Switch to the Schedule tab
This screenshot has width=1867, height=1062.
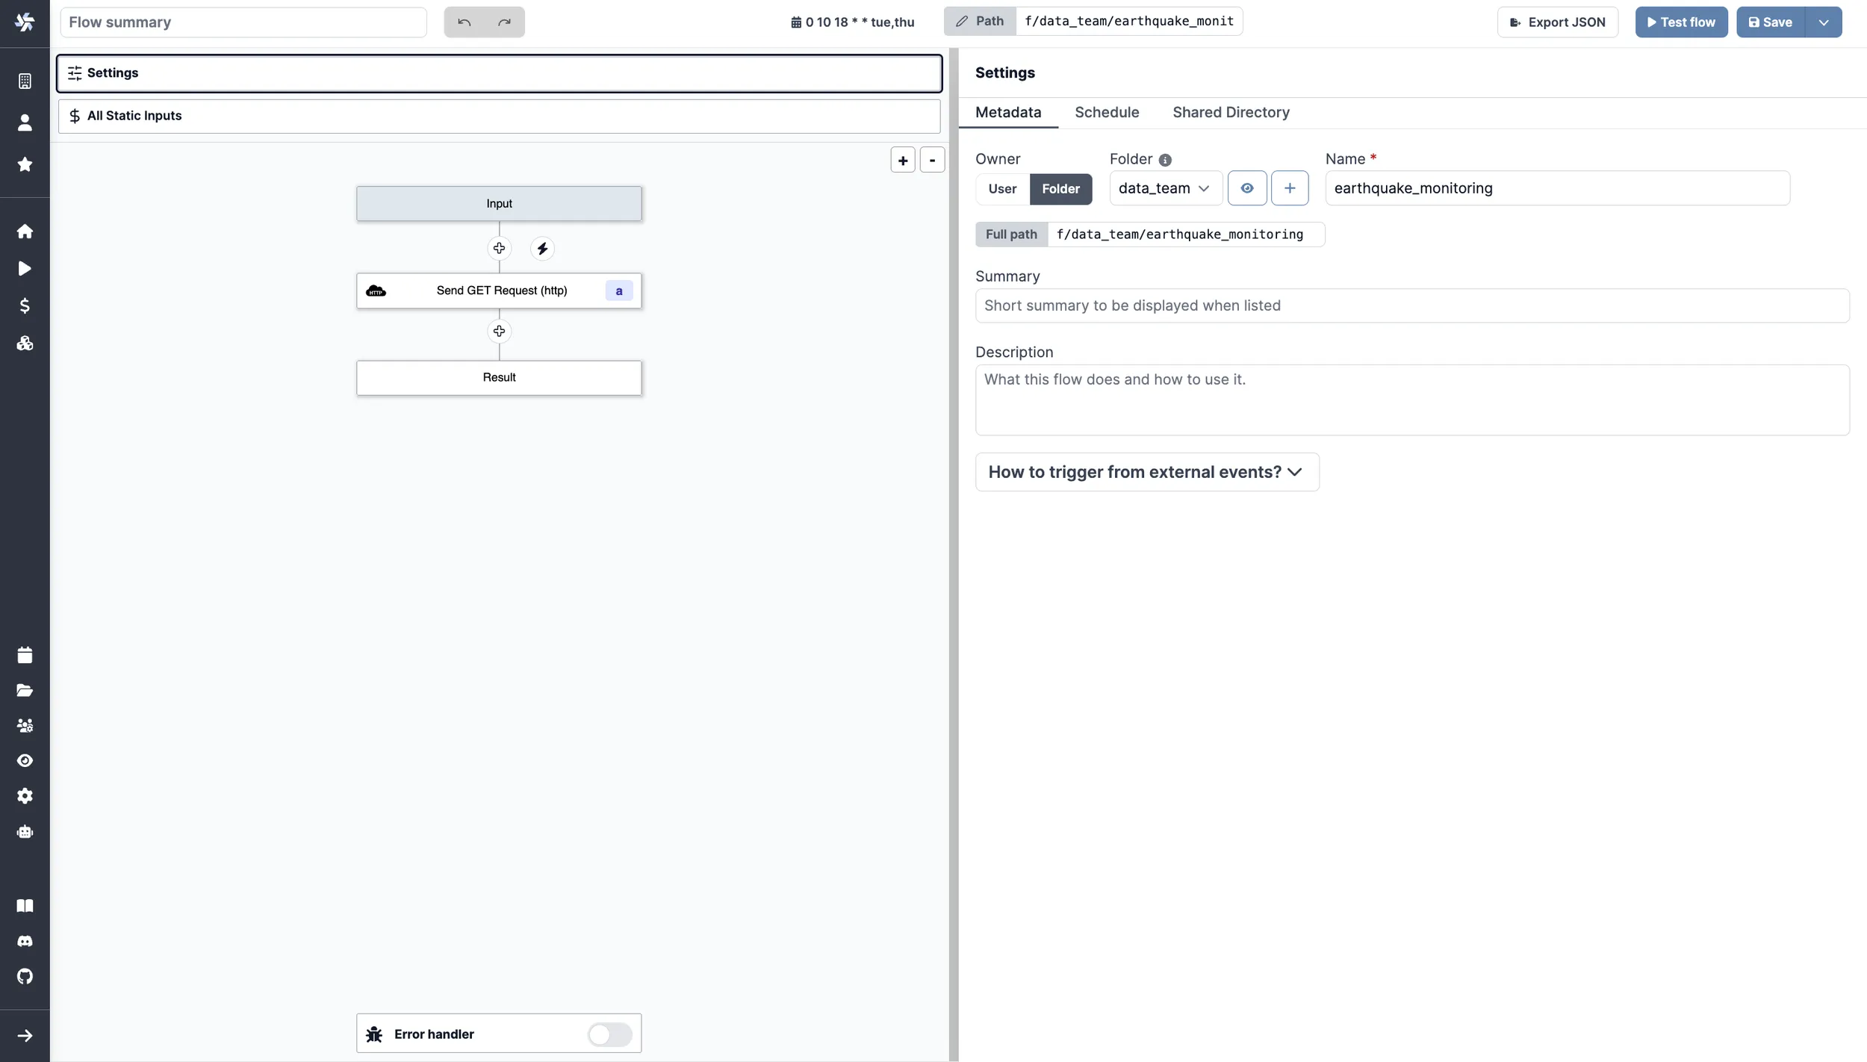(x=1107, y=113)
